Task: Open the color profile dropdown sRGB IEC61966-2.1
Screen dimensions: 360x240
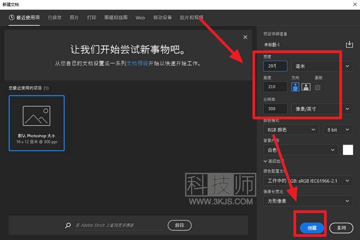Action: 308,181
